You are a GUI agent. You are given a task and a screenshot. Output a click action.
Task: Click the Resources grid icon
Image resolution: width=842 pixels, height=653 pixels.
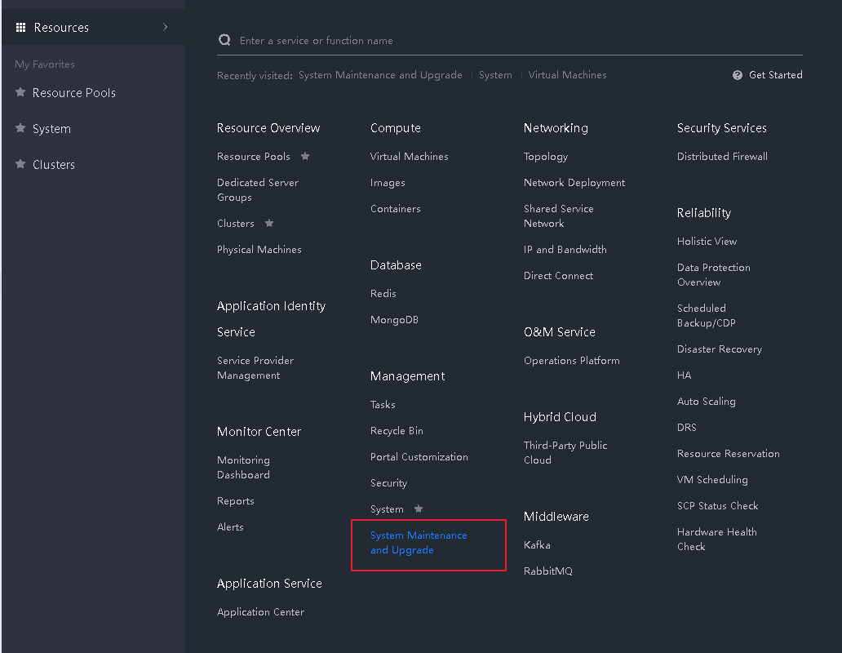[21, 28]
